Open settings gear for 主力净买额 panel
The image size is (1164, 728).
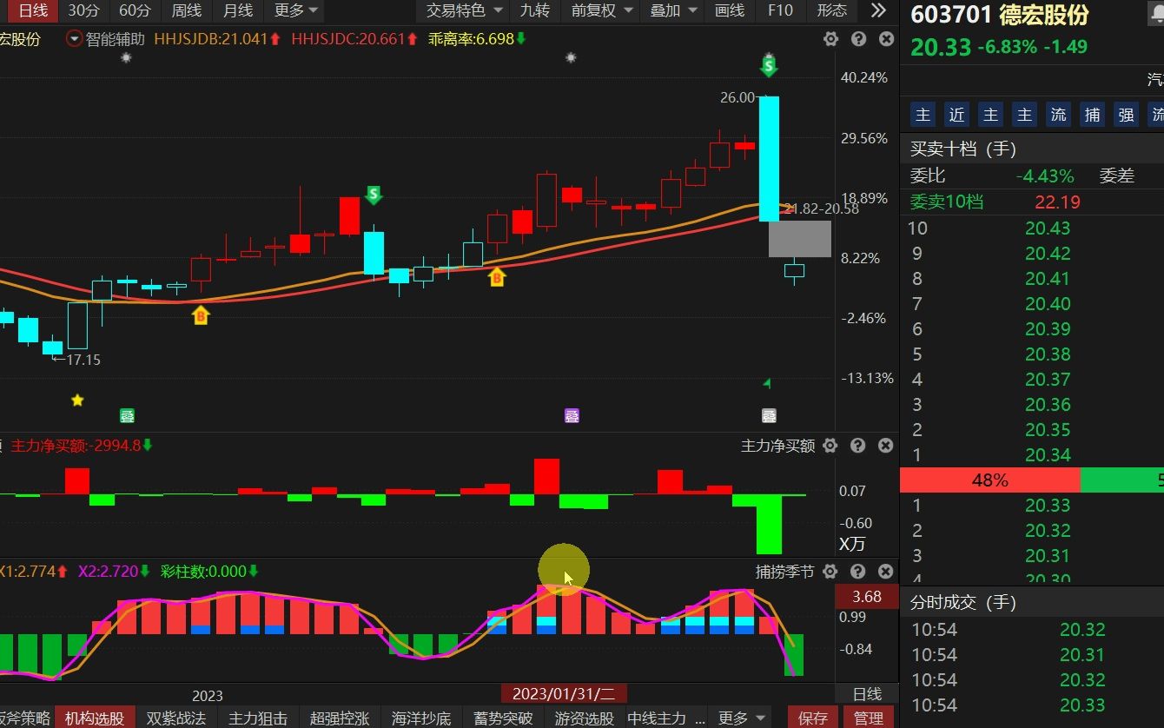click(x=830, y=446)
